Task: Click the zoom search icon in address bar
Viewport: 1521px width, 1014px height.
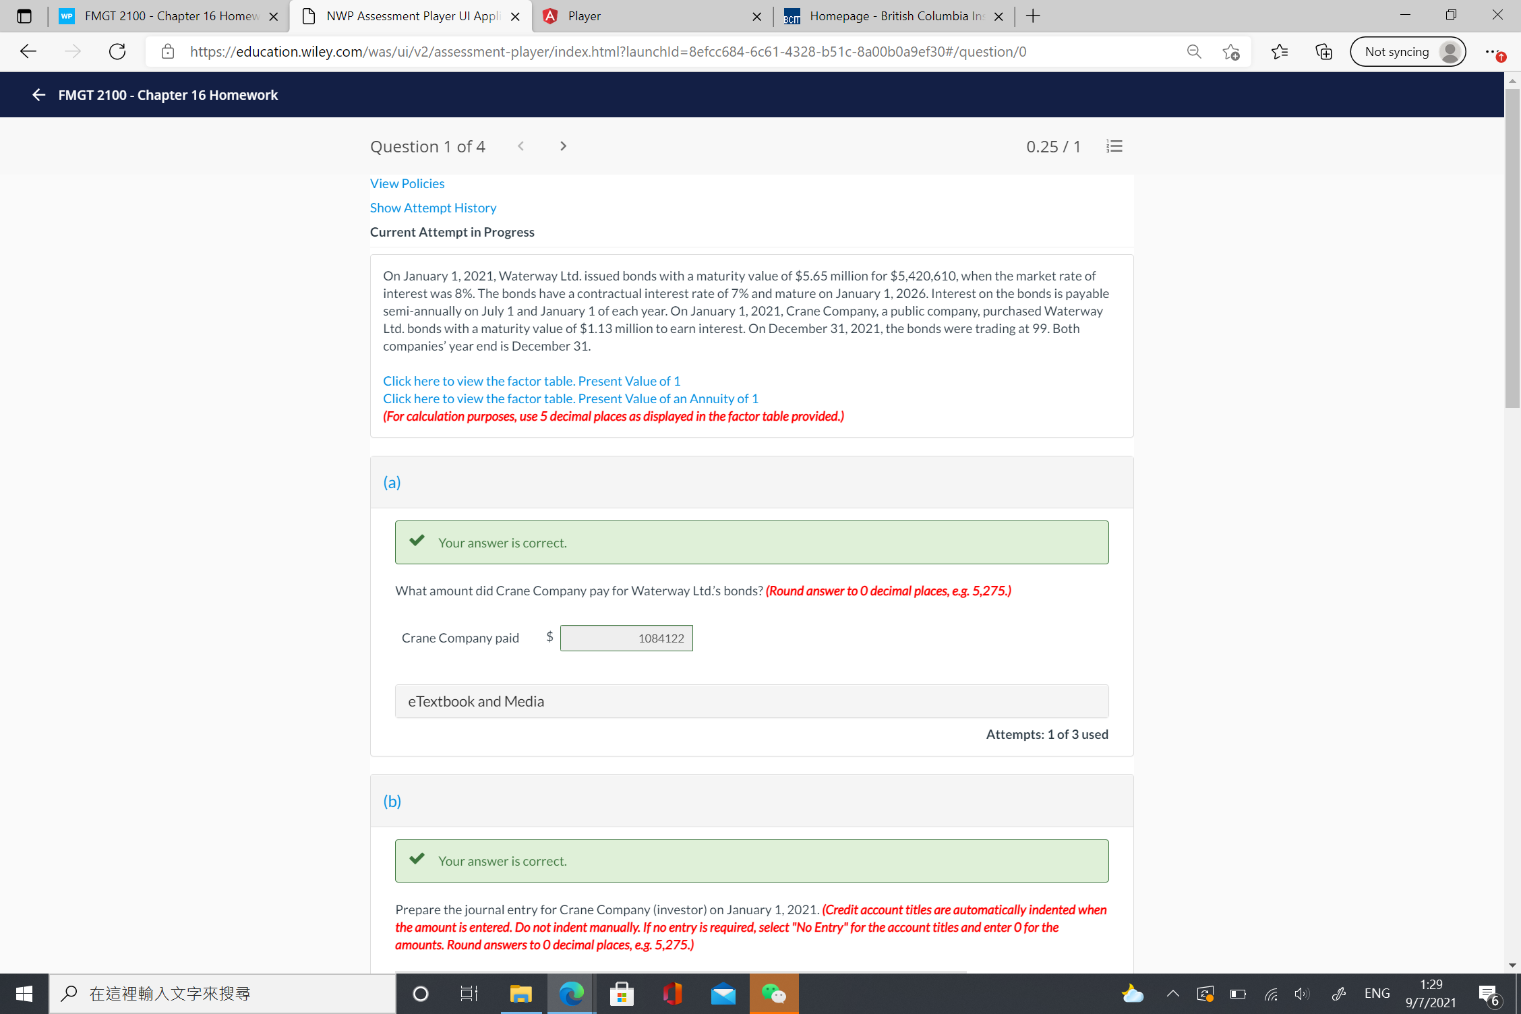Action: [1193, 51]
